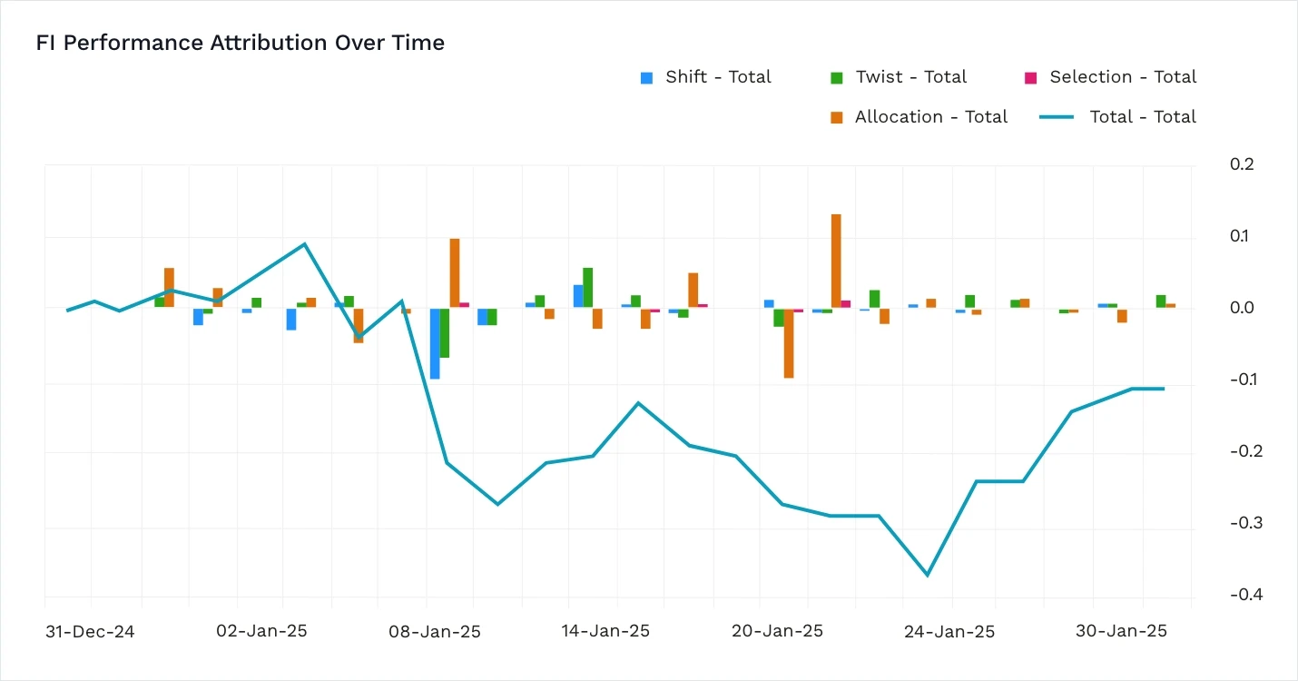Image resolution: width=1298 pixels, height=681 pixels.
Task: Click the 20-Jan-25 axis label
Action: coord(778,630)
